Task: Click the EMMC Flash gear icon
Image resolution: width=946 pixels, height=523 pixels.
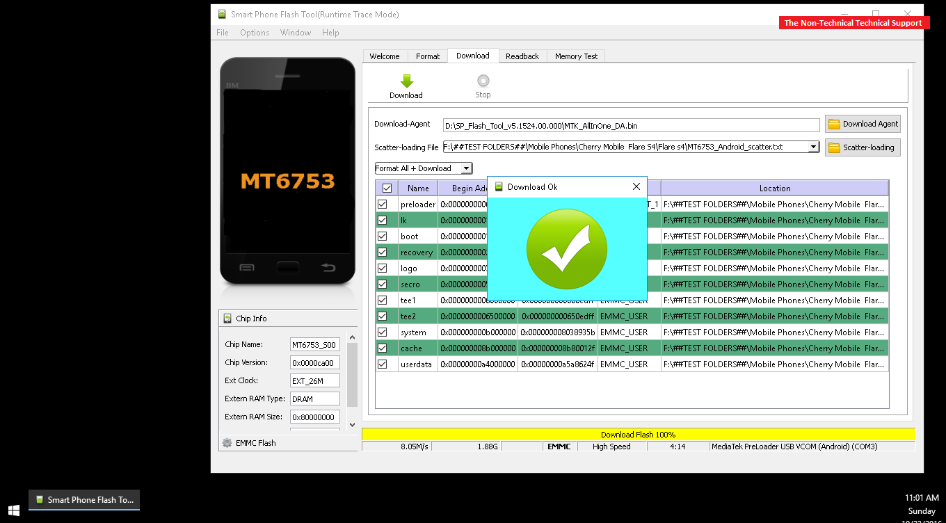Action: (227, 443)
